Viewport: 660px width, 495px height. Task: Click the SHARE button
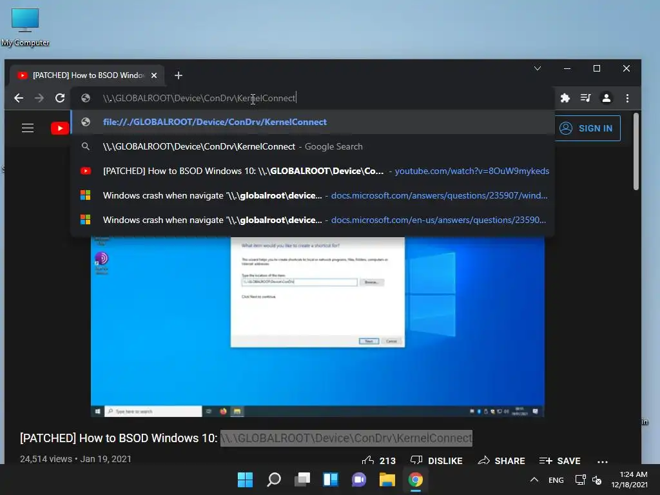(501, 460)
